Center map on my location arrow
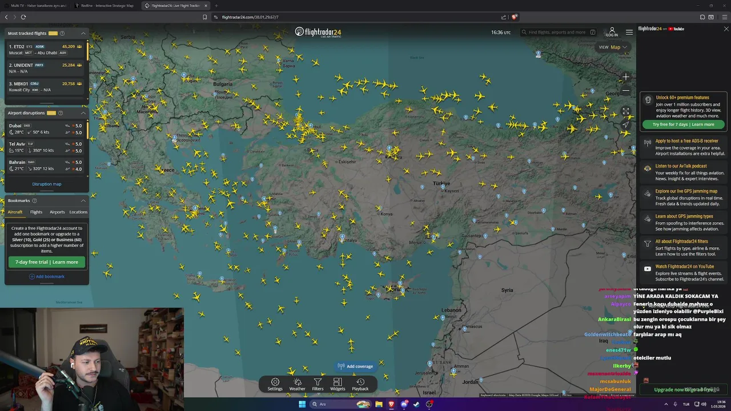The image size is (731, 411). pyautogui.click(x=626, y=124)
